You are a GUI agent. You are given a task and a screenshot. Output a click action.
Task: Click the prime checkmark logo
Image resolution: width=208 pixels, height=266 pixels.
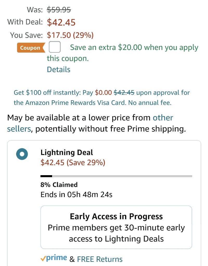[54, 258]
